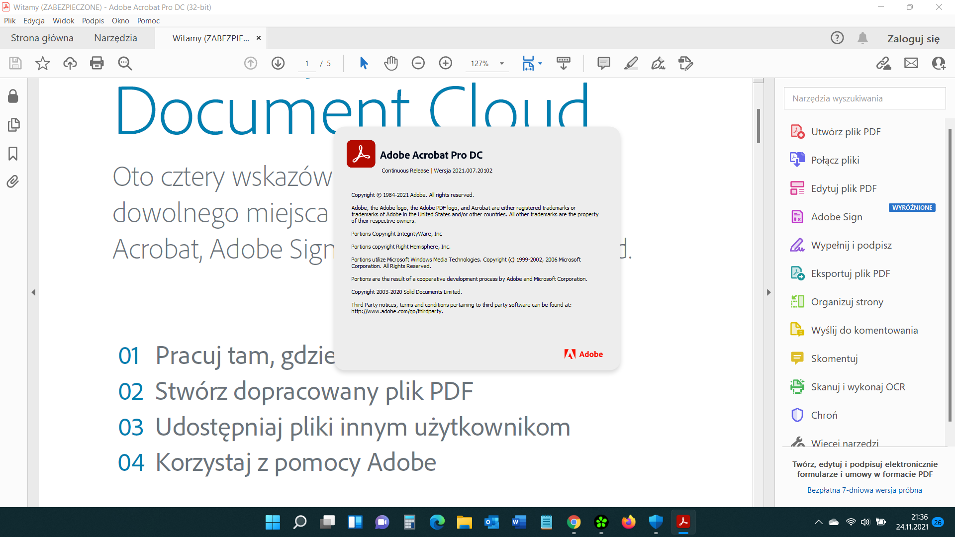Open the security lock panel
The image size is (955, 537).
tap(13, 96)
